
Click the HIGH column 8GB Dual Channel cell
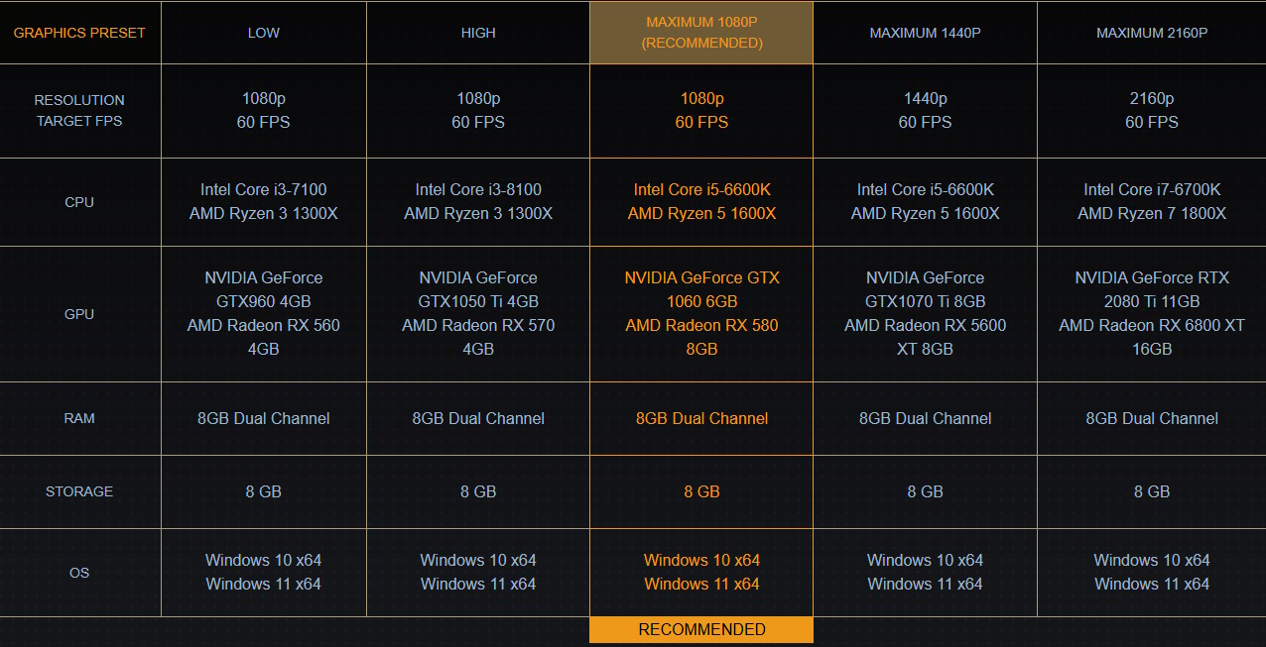tap(478, 418)
